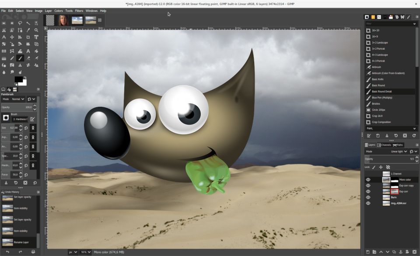The image size is (420, 256).
Task: Hide the img_4284.exr layer
Action: (368, 203)
